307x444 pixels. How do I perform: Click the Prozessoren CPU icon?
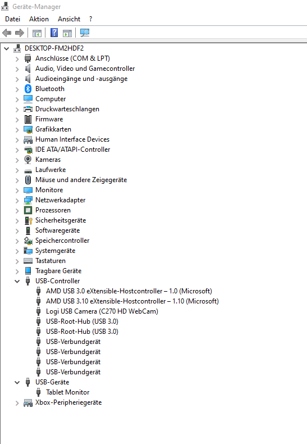[x=28, y=210]
